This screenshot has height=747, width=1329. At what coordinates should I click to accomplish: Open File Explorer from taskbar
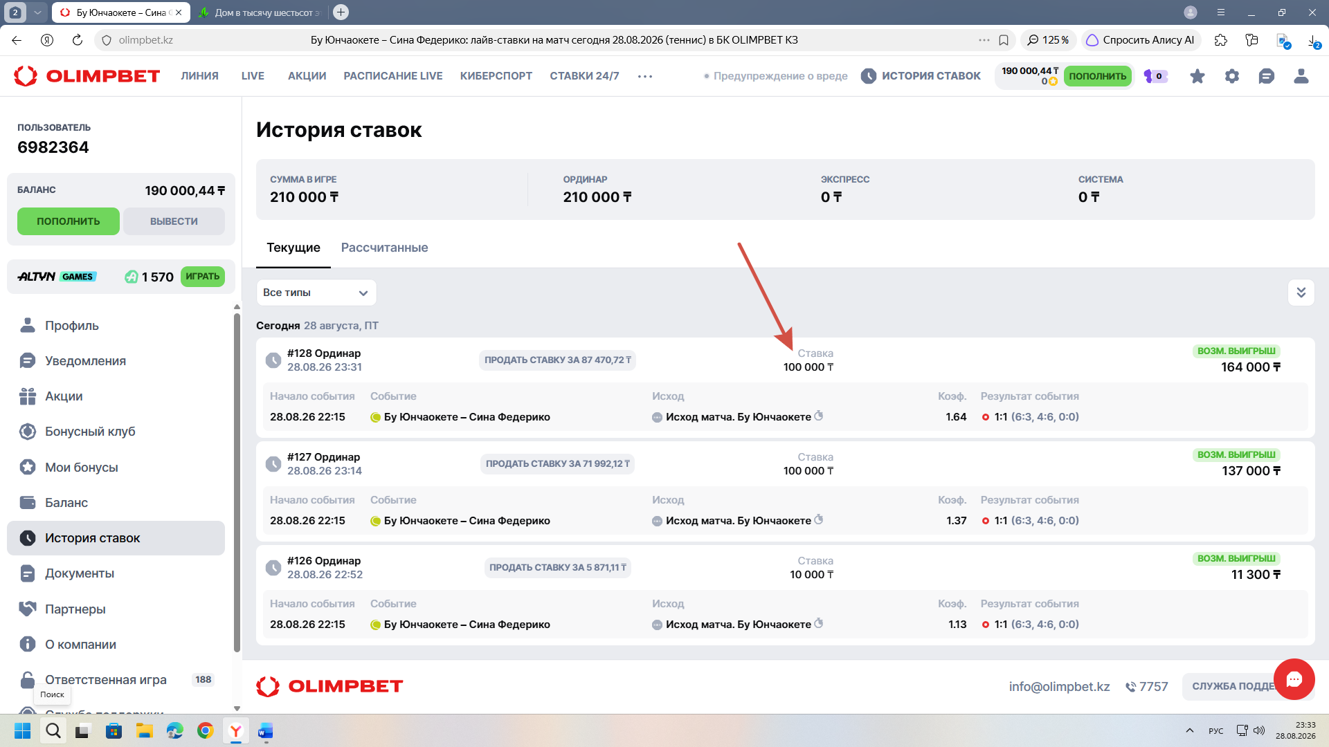144,730
